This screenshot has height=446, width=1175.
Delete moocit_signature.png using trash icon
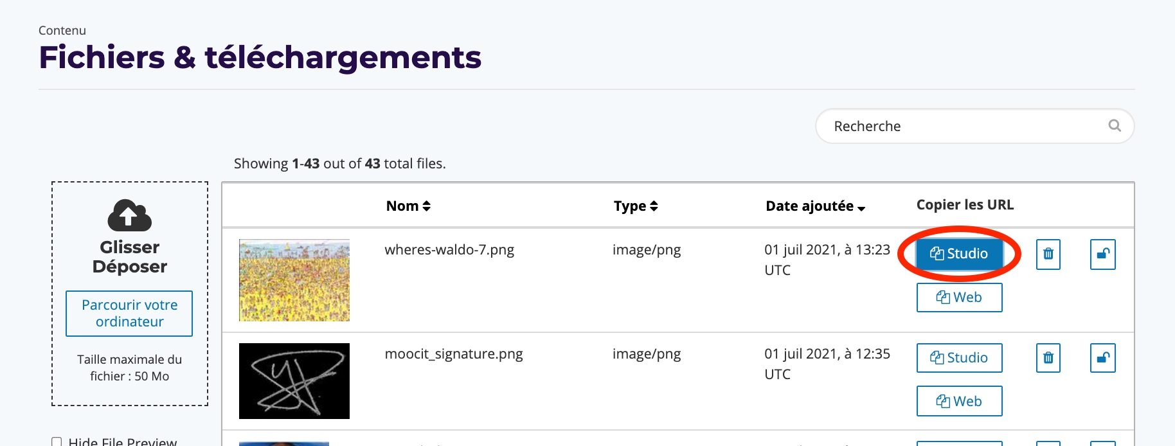coord(1048,358)
